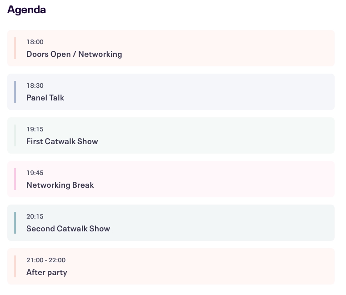Click the 19:15 time label

[35, 129]
